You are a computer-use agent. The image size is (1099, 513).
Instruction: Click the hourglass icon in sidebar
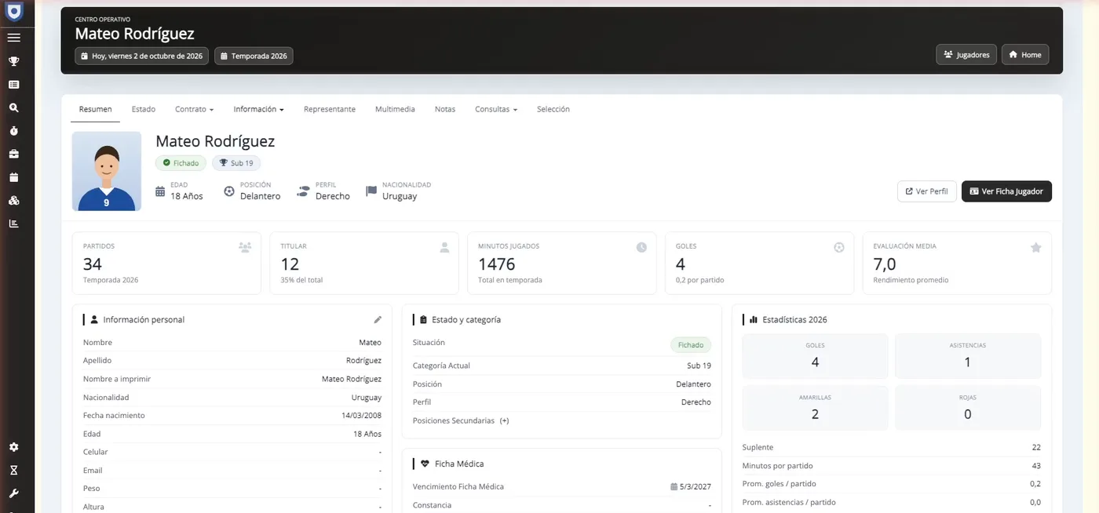[x=13, y=471]
